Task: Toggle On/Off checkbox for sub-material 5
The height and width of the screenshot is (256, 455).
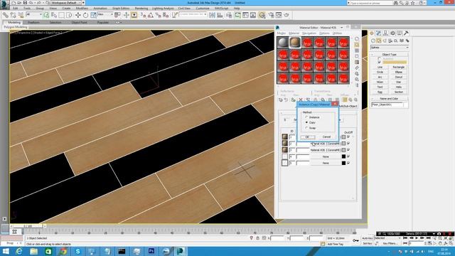Action: point(348,163)
